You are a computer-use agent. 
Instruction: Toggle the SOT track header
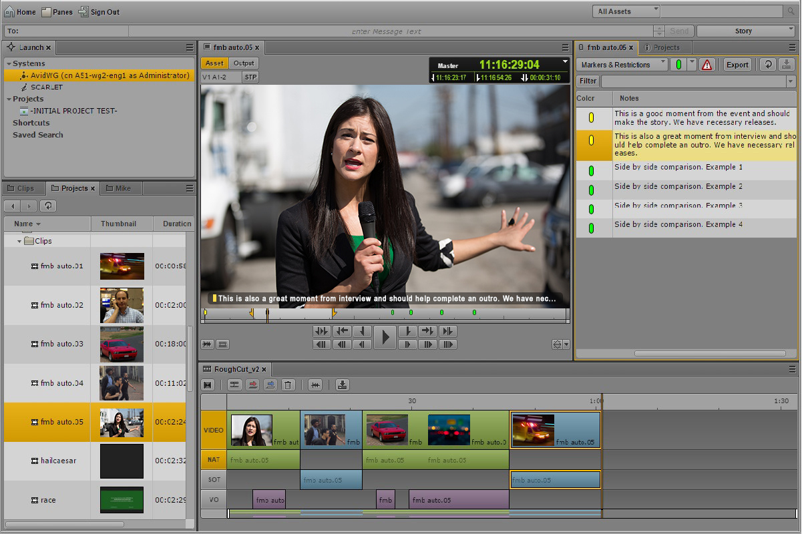(214, 479)
